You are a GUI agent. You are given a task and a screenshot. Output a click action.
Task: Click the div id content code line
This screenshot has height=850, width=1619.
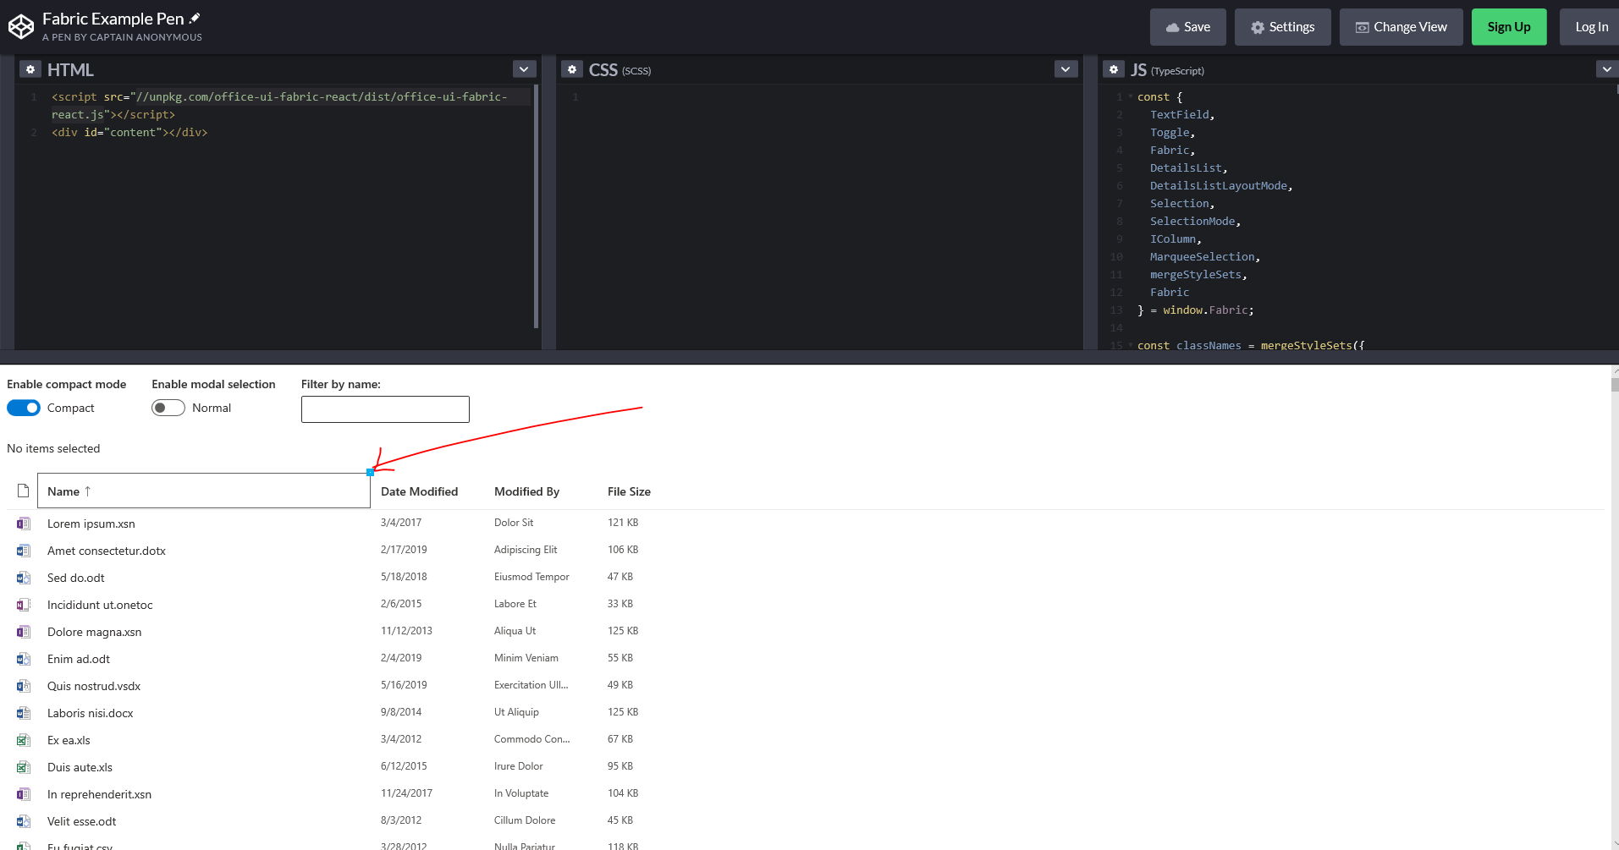(x=129, y=132)
